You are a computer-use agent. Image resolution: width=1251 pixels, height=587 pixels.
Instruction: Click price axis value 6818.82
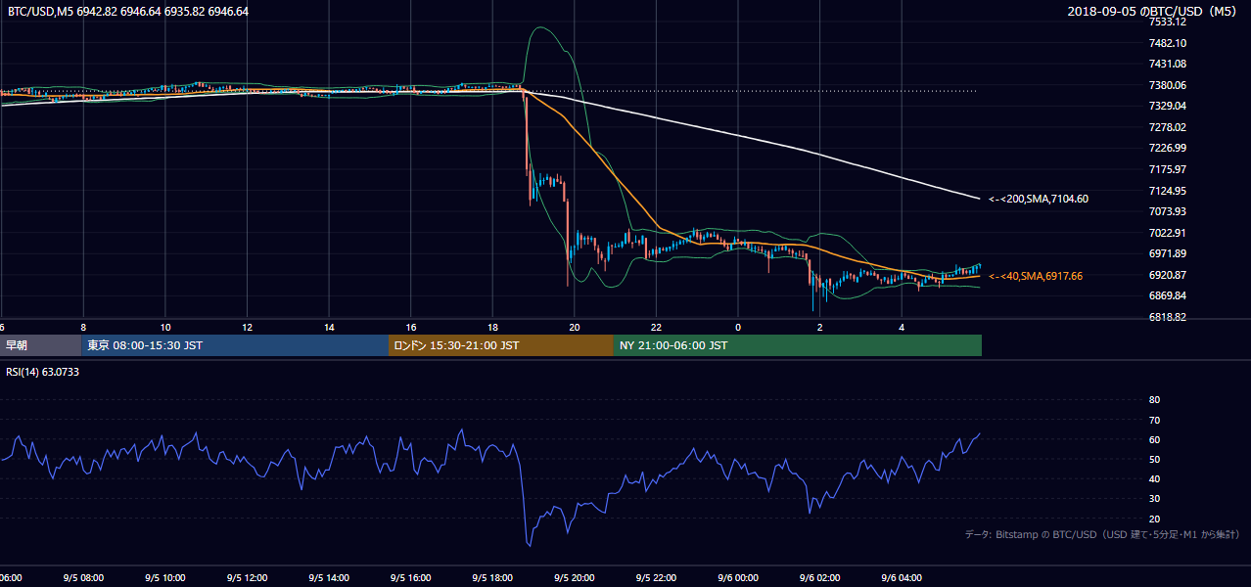1168,317
